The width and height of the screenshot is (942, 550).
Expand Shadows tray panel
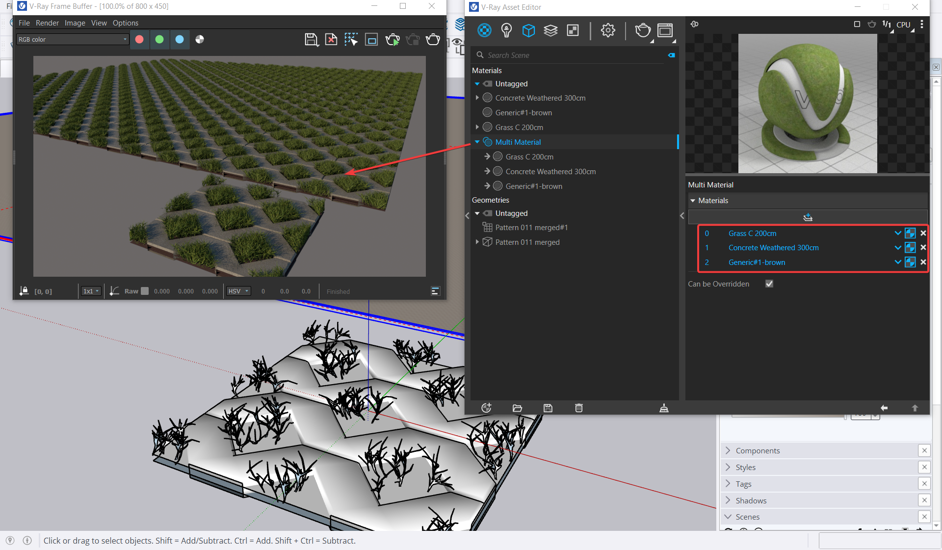pyautogui.click(x=728, y=500)
